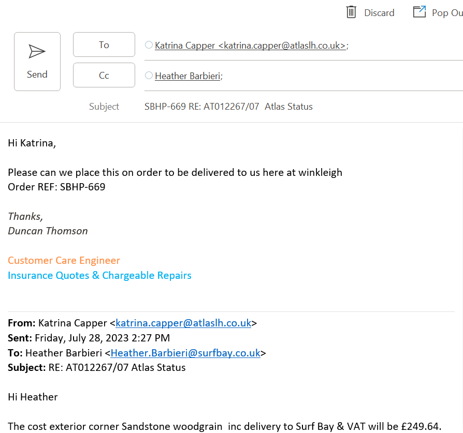Open the Cc recipients picker button
The image size is (463, 433).
[x=104, y=75]
